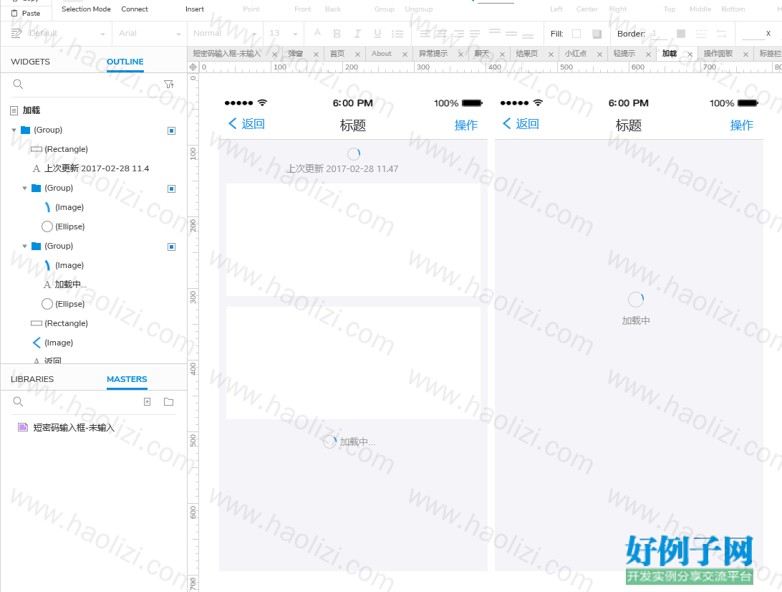This screenshot has width=782, height=592.
Task: Open the Border width dropdown
Action: (660, 34)
